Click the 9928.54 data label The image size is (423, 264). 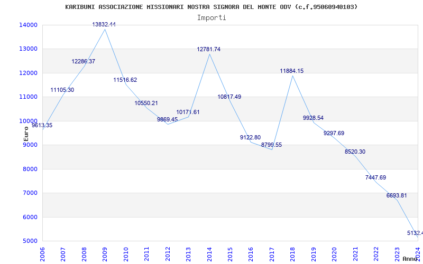coord(313,118)
